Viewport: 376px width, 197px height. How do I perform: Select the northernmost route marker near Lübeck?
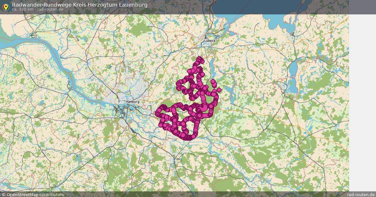pos(199,59)
